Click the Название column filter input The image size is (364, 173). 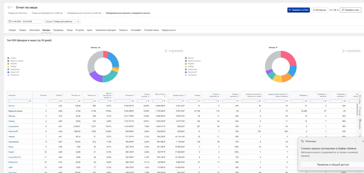[18, 101]
